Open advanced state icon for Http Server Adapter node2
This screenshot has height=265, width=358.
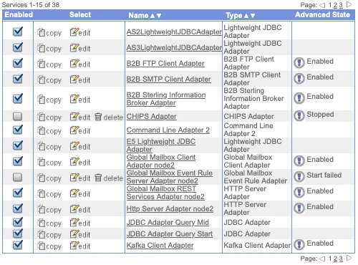pyautogui.click(x=299, y=208)
